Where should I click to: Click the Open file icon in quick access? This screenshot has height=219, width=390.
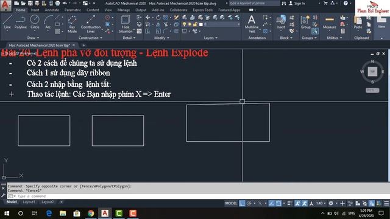(x=23, y=3)
